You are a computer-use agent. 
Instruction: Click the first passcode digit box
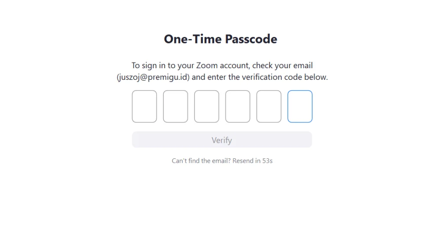coord(144,106)
